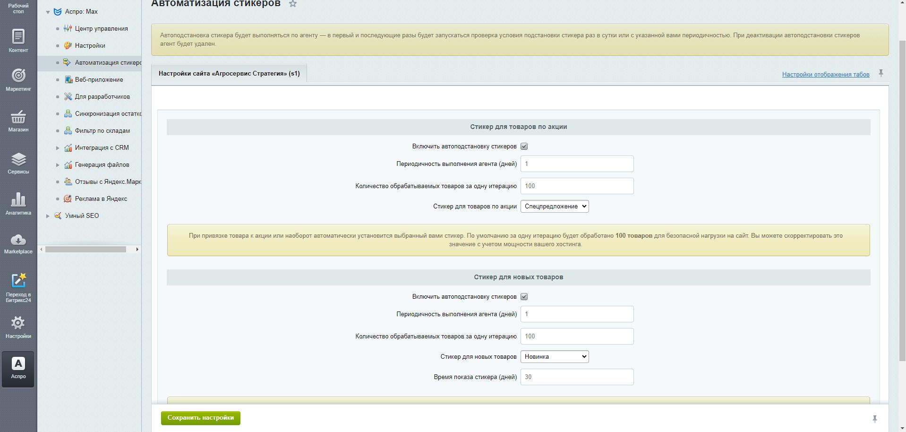
Task: Pin the tabs panel with the pin icon
Action: click(881, 73)
